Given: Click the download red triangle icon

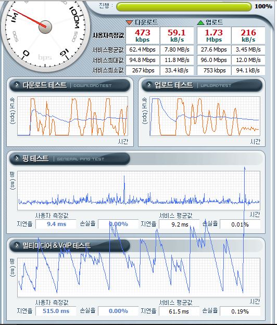Looking at the screenshot, I should pos(129,22).
